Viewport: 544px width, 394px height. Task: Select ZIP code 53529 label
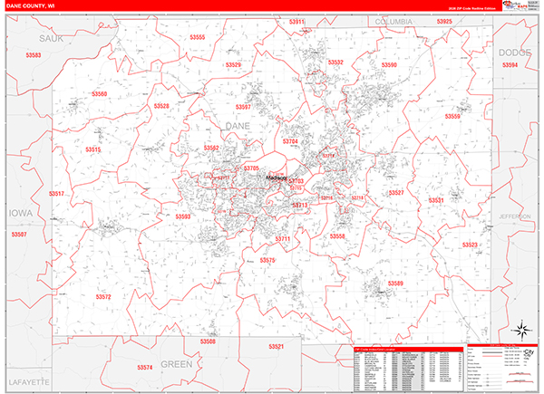pyautogui.click(x=233, y=65)
